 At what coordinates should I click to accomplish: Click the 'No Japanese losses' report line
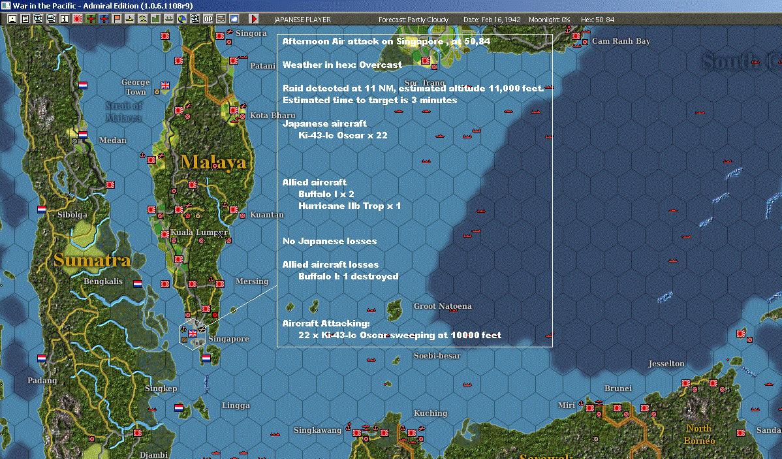[330, 241]
